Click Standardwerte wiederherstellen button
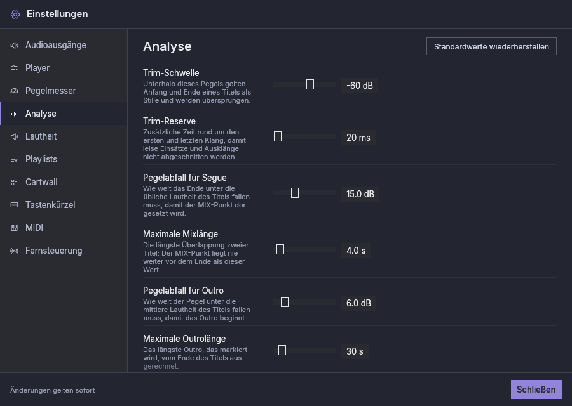 coord(491,46)
